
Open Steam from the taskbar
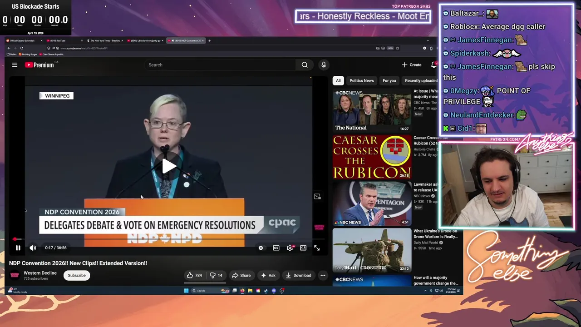pyautogui.click(x=266, y=291)
